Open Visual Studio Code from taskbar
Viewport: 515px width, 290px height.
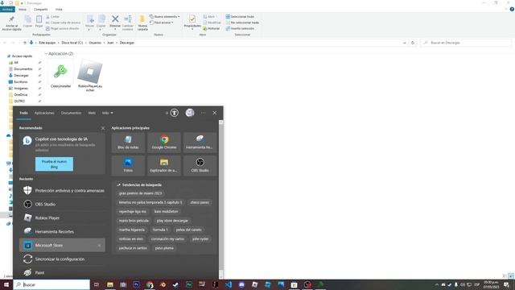[x=229, y=284]
